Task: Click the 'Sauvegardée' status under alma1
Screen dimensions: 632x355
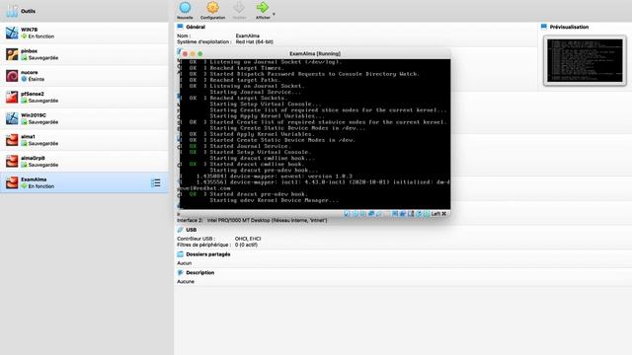Action: 43,143
